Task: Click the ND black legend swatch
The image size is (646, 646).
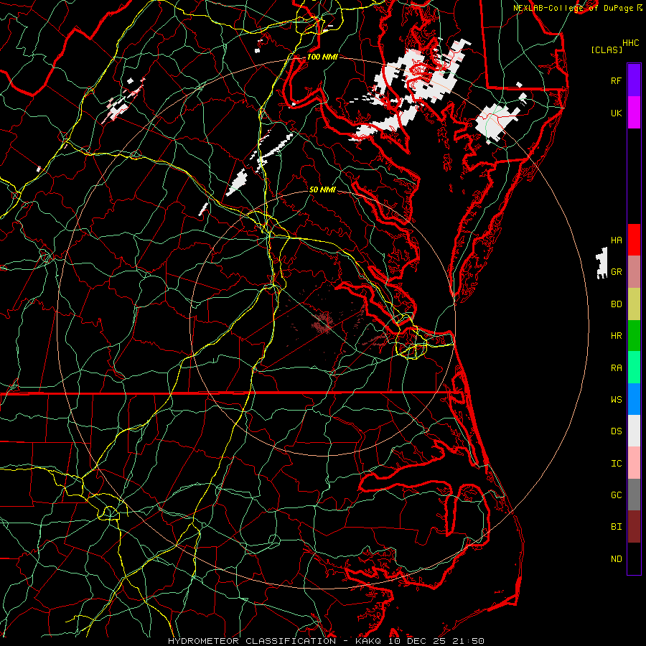Action: click(634, 558)
